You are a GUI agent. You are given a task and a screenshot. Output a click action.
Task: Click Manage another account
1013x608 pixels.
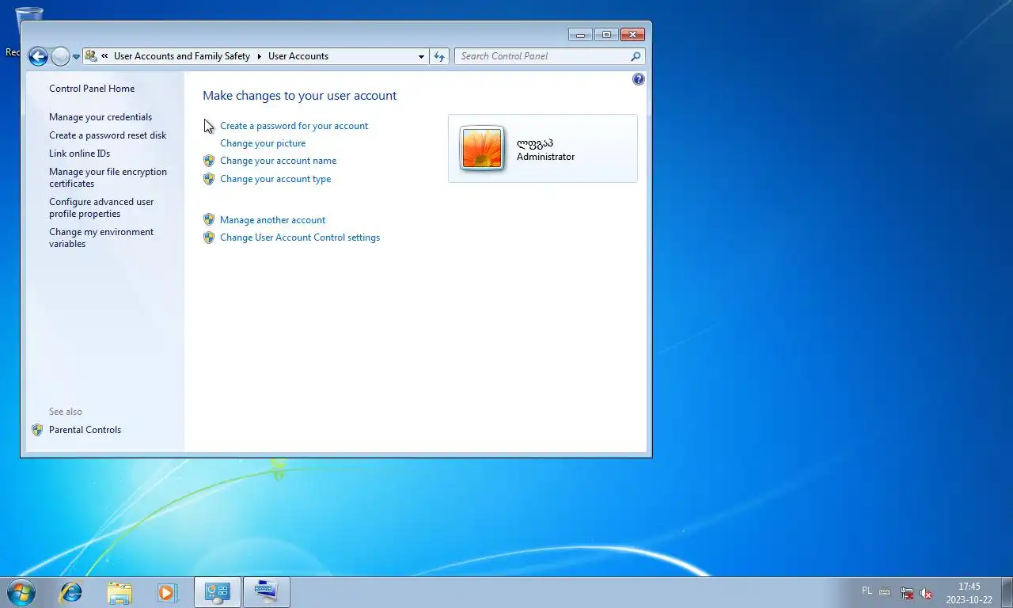[272, 220]
